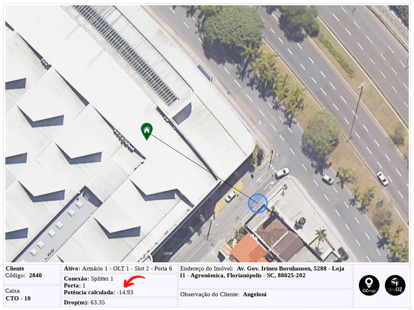Viewport: 414px width, 310px height.
Task: Open the devOZ logo icon
Action: click(x=395, y=285)
